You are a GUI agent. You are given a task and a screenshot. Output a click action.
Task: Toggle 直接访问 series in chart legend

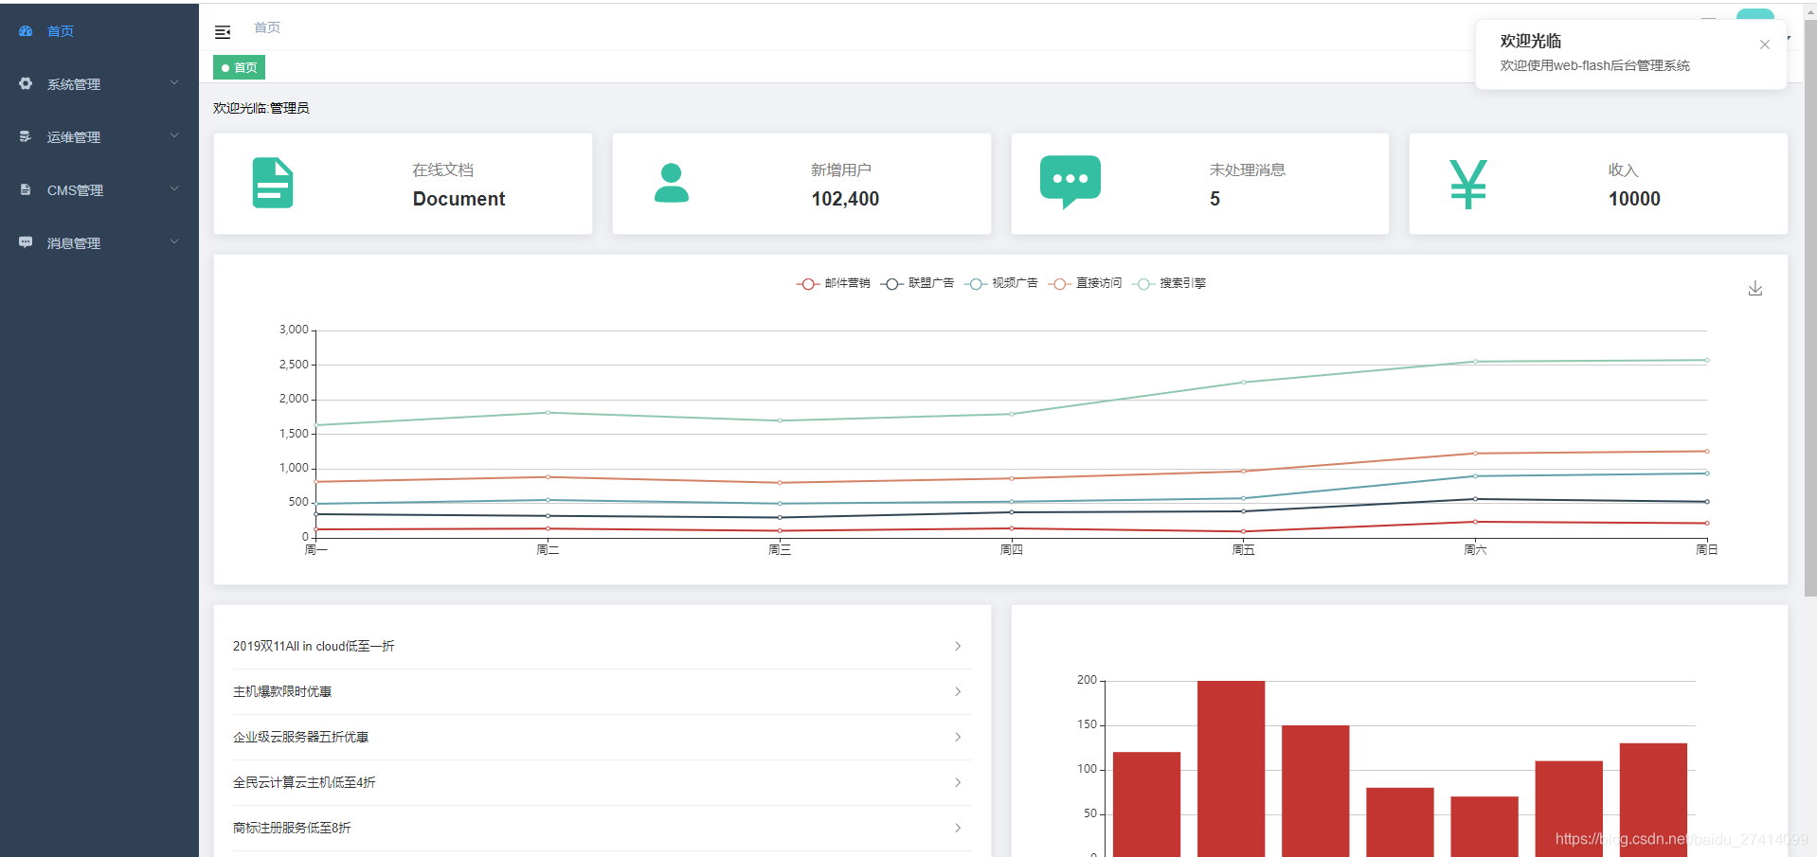click(x=1085, y=283)
